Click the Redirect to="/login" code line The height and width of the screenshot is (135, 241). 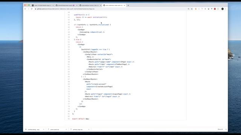tap(102, 96)
